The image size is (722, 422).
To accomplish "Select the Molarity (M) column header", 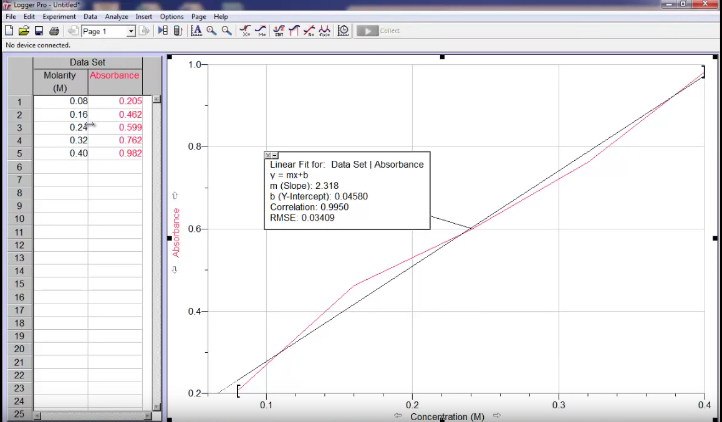I will tap(60, 82).
